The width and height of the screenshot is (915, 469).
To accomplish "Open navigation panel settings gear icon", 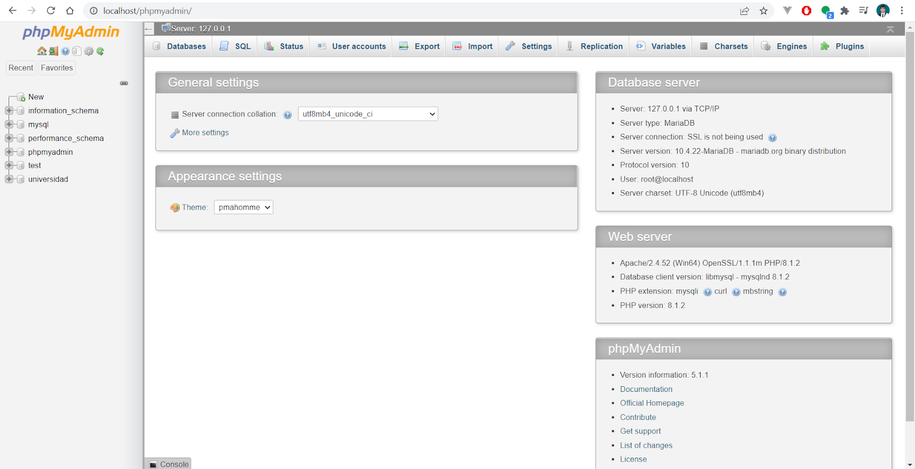I will (89, 51).
